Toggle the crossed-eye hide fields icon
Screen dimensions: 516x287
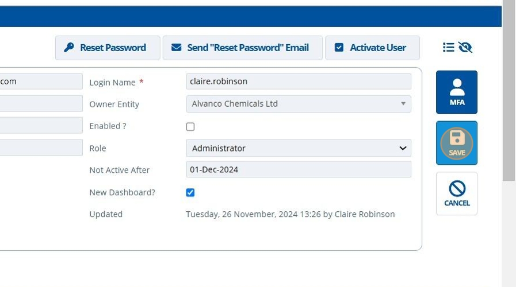[x=465, y=48]
